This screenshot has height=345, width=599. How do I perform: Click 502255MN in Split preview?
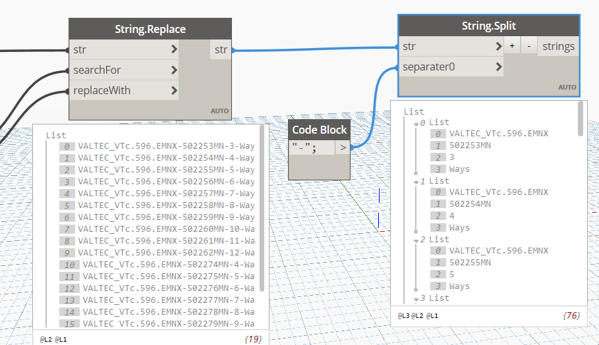(x=470, y=263)
